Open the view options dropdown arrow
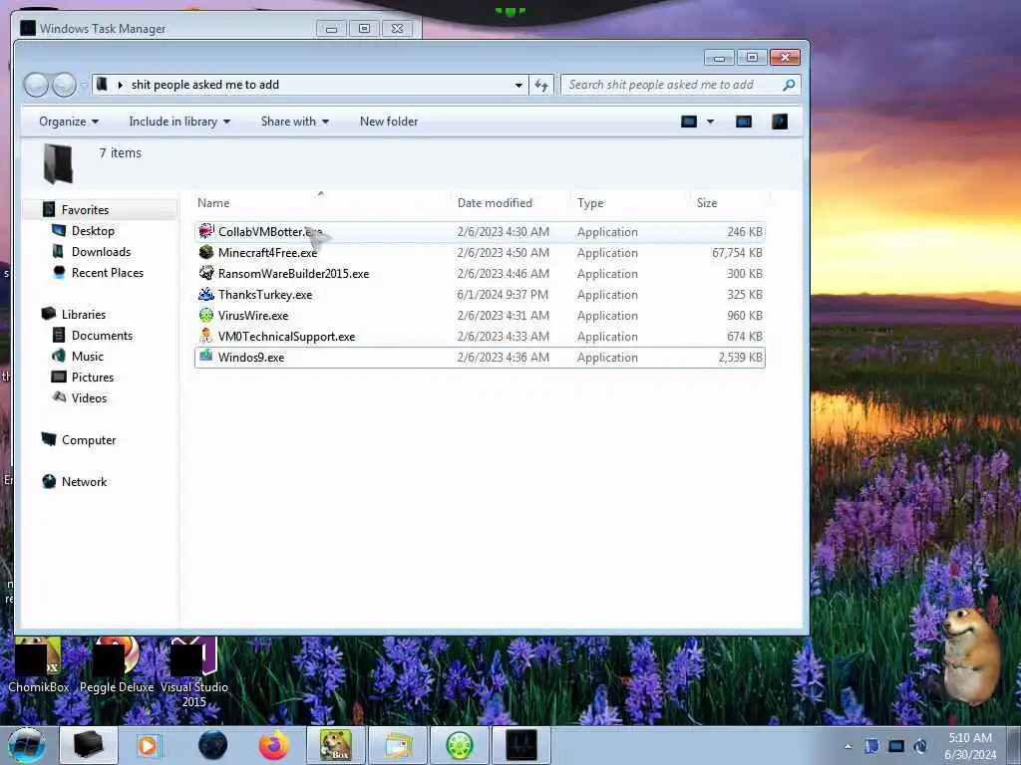 pos(710,122)
